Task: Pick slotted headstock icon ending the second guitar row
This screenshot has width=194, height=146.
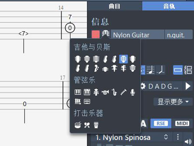Action: pos(133,68)
